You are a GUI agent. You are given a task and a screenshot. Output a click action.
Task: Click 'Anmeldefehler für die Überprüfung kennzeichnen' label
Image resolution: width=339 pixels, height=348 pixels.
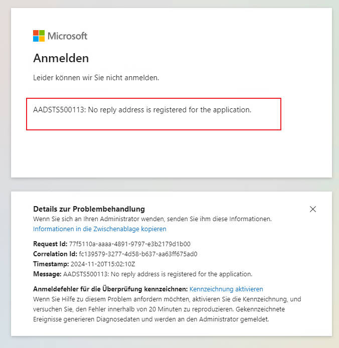point(110,289)
